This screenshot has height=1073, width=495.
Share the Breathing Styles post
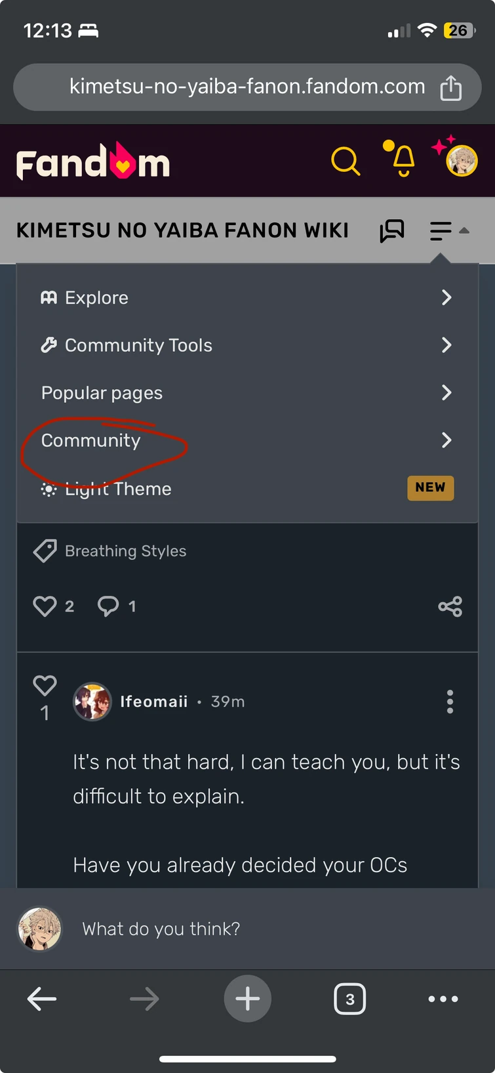tap(450, 606)
